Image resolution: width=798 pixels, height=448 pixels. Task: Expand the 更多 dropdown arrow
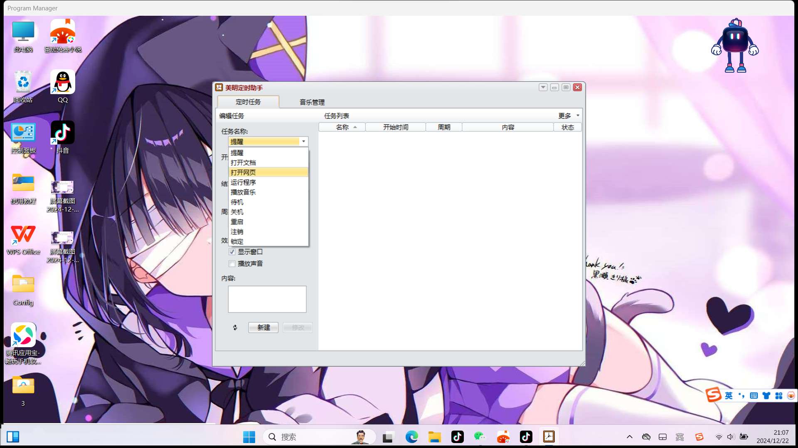(578, 116)
